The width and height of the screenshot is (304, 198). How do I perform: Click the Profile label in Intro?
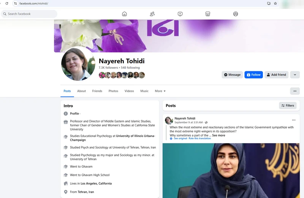click(x=74, y=114)
